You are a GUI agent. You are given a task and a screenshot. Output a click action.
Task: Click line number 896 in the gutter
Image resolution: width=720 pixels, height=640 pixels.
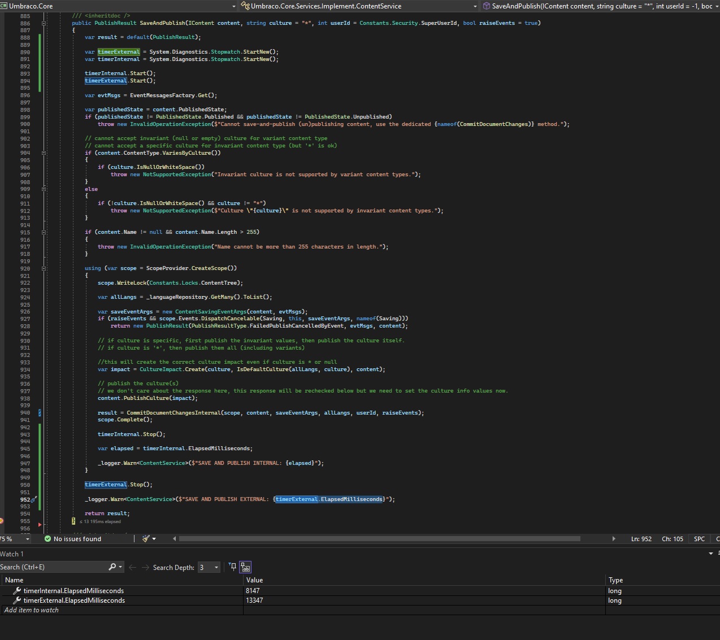[25, 95]
